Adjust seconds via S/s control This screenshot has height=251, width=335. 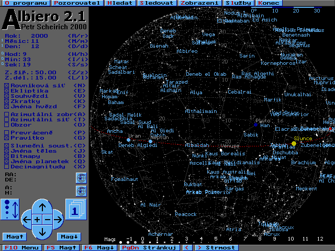(78, 65)
